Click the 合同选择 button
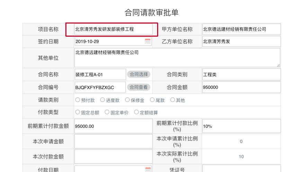 coord(139,74)
